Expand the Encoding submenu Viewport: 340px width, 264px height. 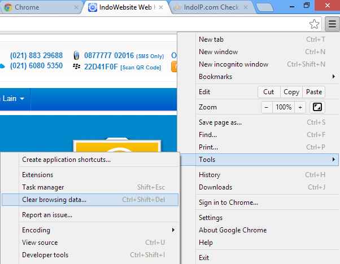point(90,230)
